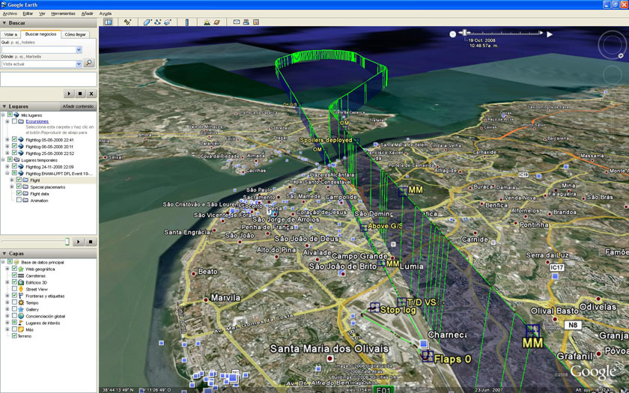The width and height of the screenshot is (629, 393).
Task: Expand Flightlog 24-11-2008 22:09 node
Action: (7, 166)
